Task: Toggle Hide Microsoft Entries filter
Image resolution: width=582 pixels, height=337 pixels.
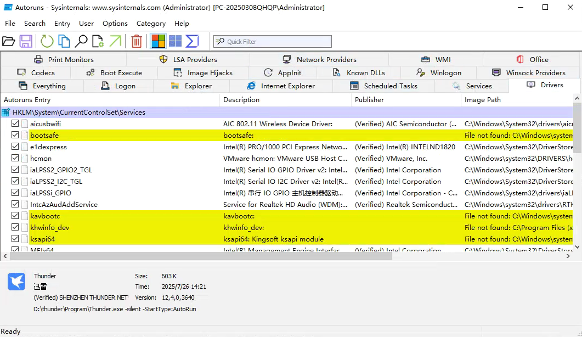Action: click(158, 41)
